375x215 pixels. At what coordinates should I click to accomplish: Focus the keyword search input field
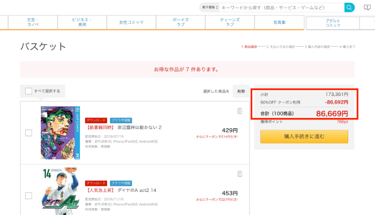pyautogui.click(x=281, y=8)
